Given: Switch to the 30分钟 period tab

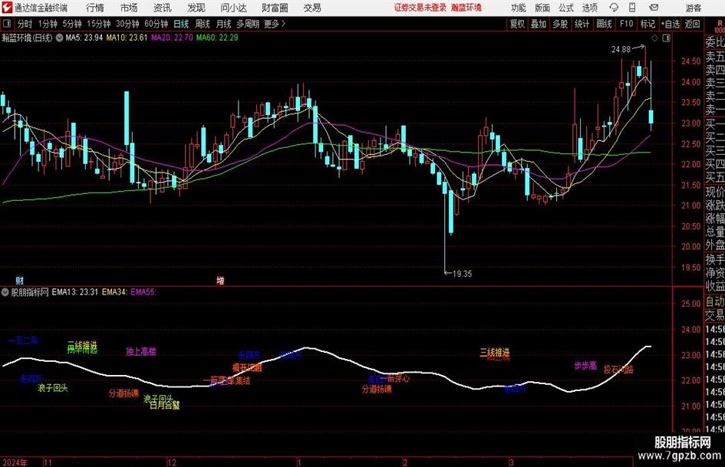Looking at the screenshot, I should 127,24.
